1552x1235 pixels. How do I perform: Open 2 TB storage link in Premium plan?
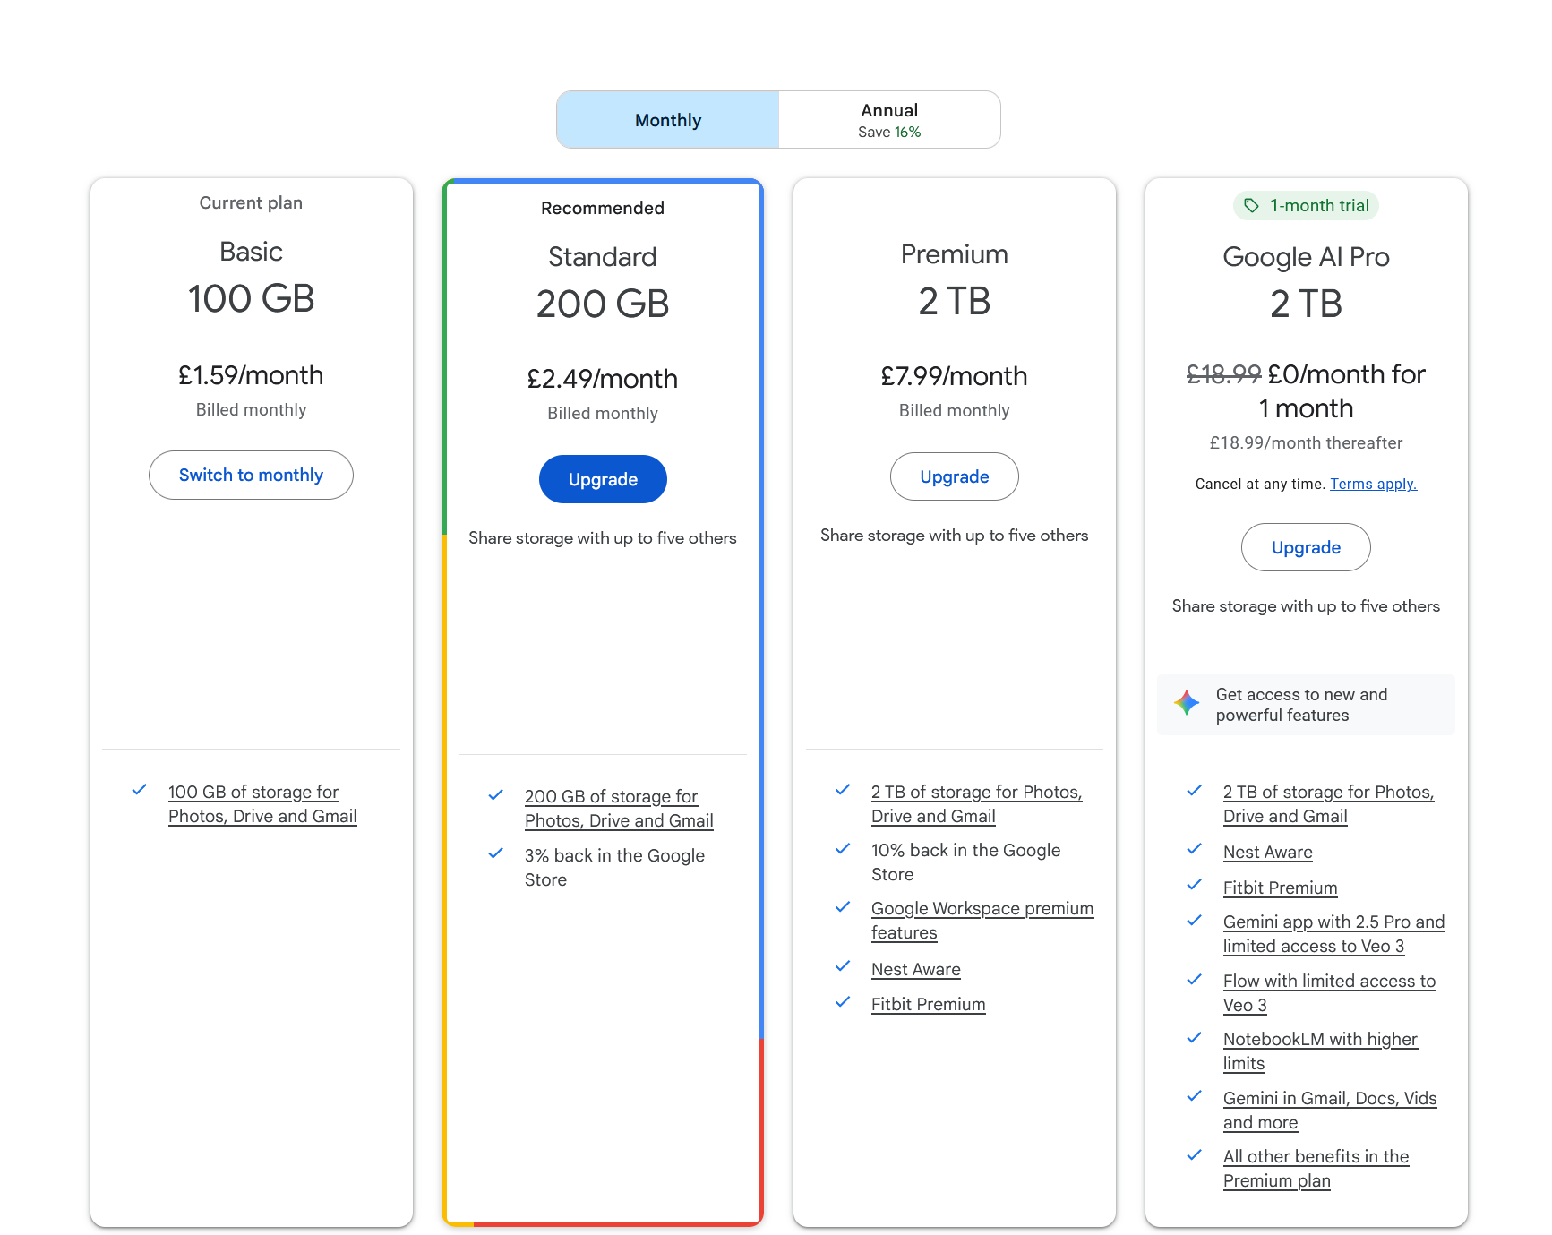pyautogui.click(x=977, y=804)
